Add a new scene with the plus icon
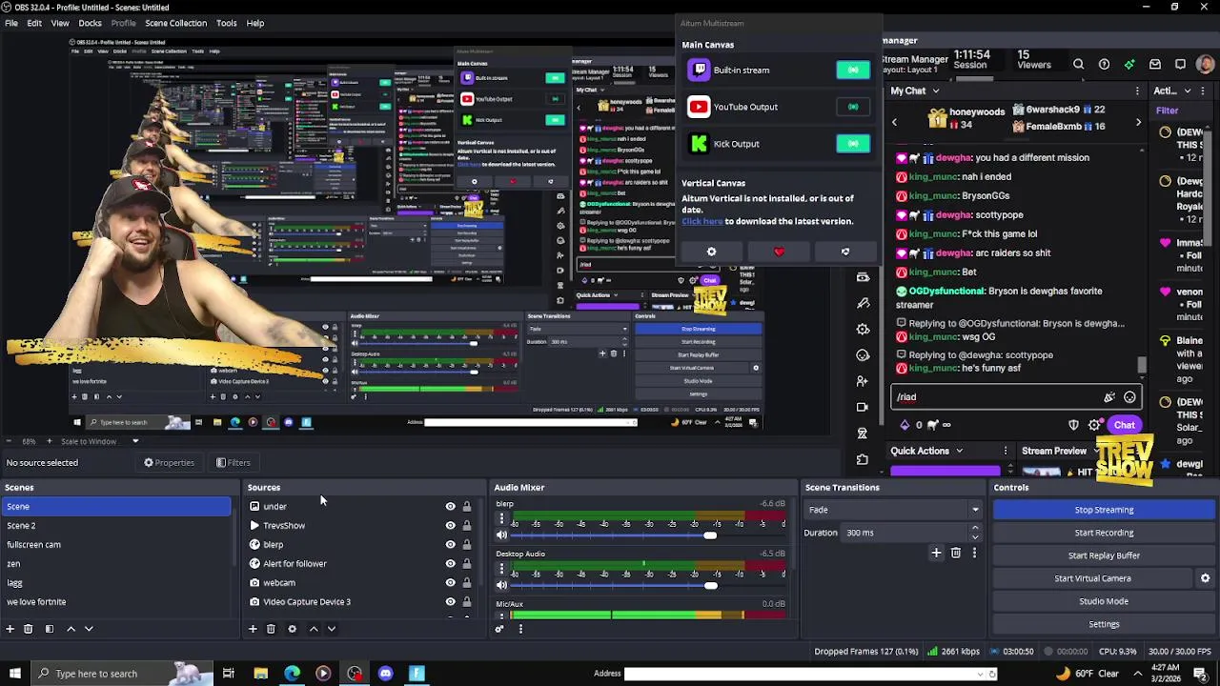The height and width of the screenshot is (686, 1220). tap(10, 629)
